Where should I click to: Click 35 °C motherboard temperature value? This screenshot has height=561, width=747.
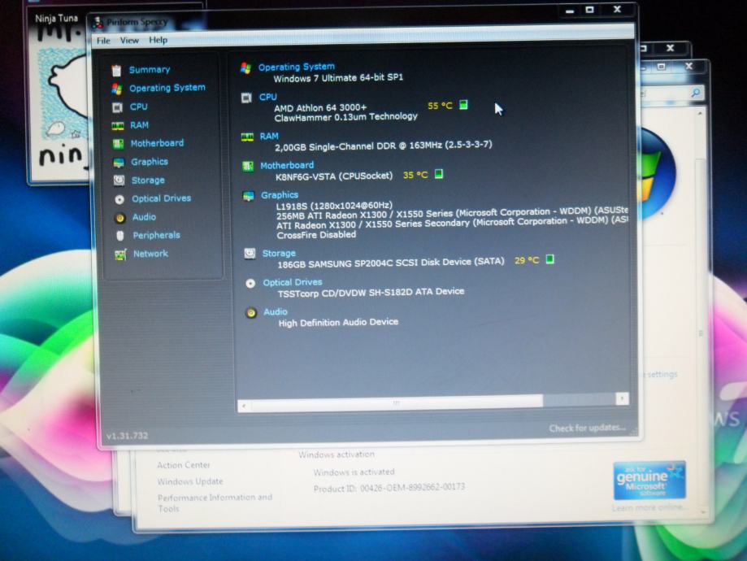(x=415, y=175)
